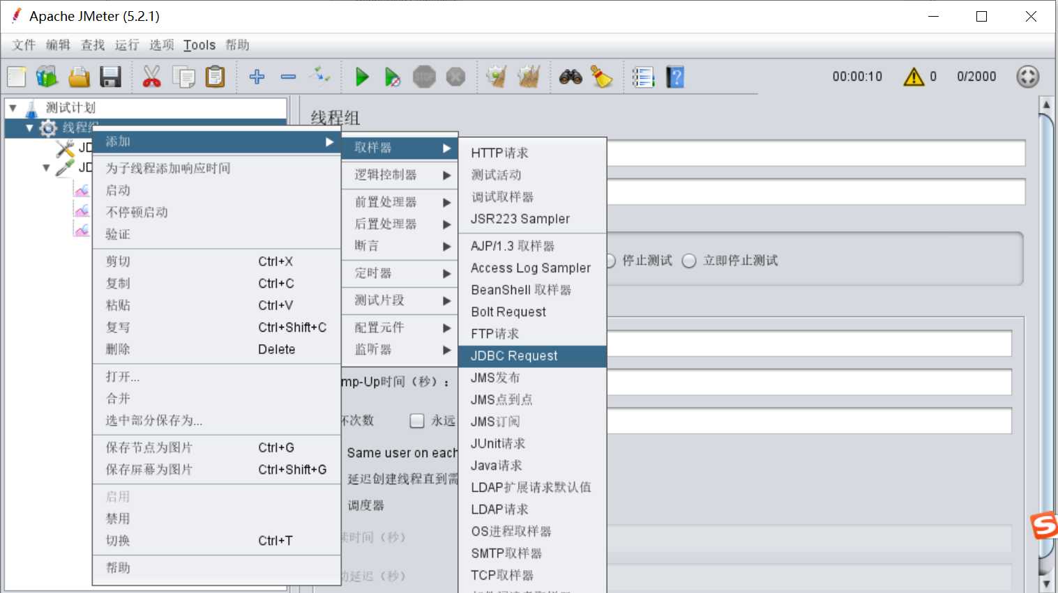Click 复制 in the context menu
The width and height of the screenshot is (1058, 593).
coord(217,284)
